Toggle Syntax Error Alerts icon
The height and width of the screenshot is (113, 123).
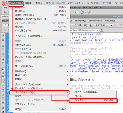[3, 81]
